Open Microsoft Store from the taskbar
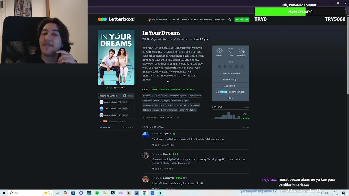This screenshot has height=196, width=349. click(x=73, y=193)
